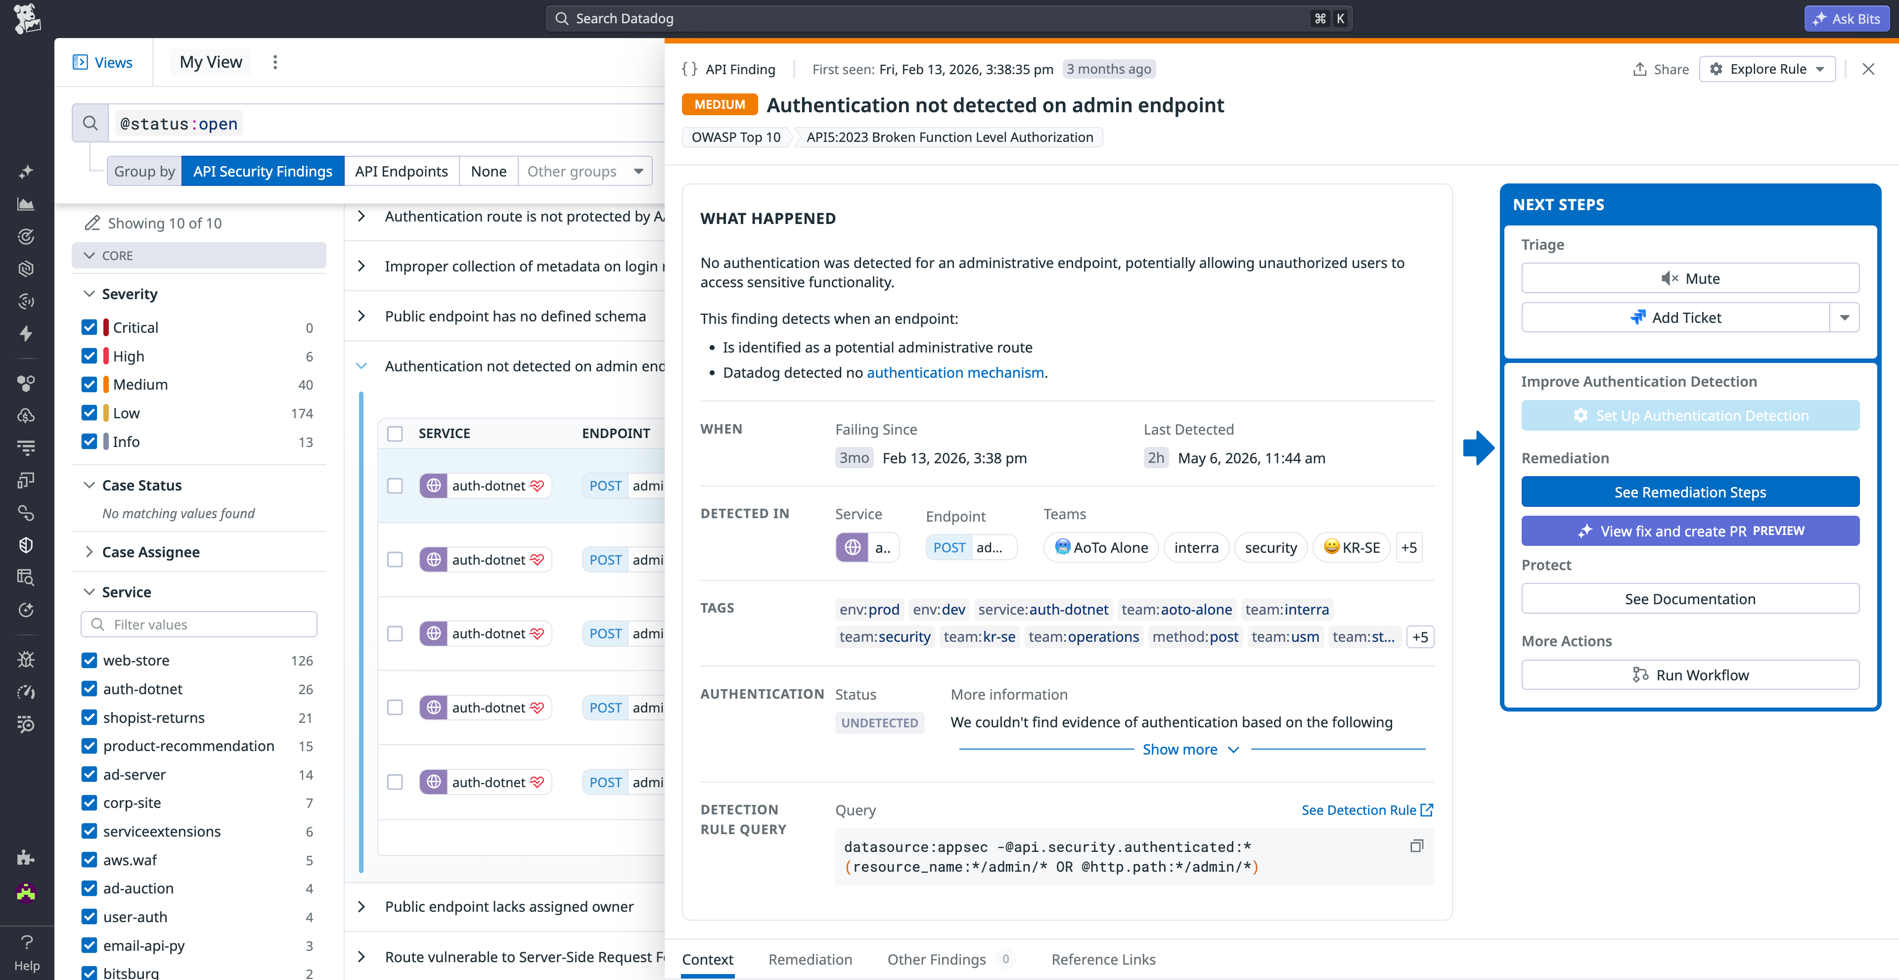This screenshot has height=980, width=1899.
Task: Collapse the Service facet
Action: pos(89,592)
